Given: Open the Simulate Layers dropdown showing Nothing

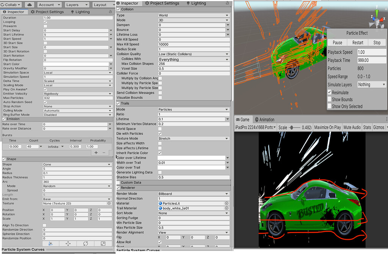Looking at the screenshot, I should tap(371, 84).
